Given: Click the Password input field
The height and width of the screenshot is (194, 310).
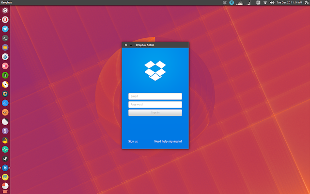Looking at the screenshot, I should coord(155,105).
